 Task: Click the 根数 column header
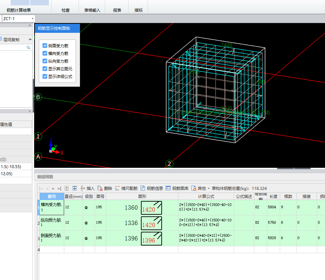[x=288, y=196]
